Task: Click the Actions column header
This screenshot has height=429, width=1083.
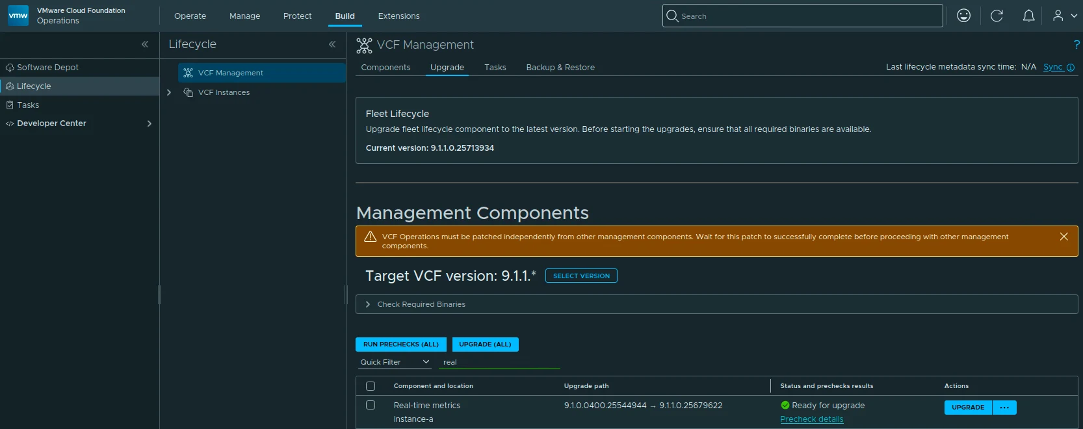Action: 956,386
